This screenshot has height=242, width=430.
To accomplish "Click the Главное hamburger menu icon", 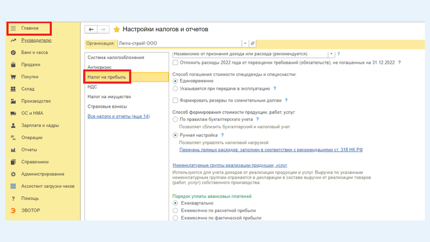I will tap(13, 28).
